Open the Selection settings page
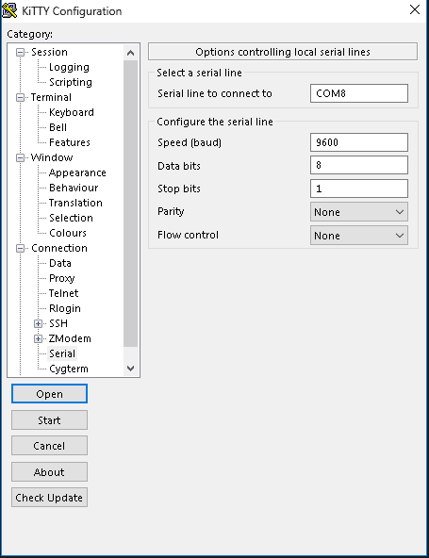The image size is (429, 558). [71, 218]
